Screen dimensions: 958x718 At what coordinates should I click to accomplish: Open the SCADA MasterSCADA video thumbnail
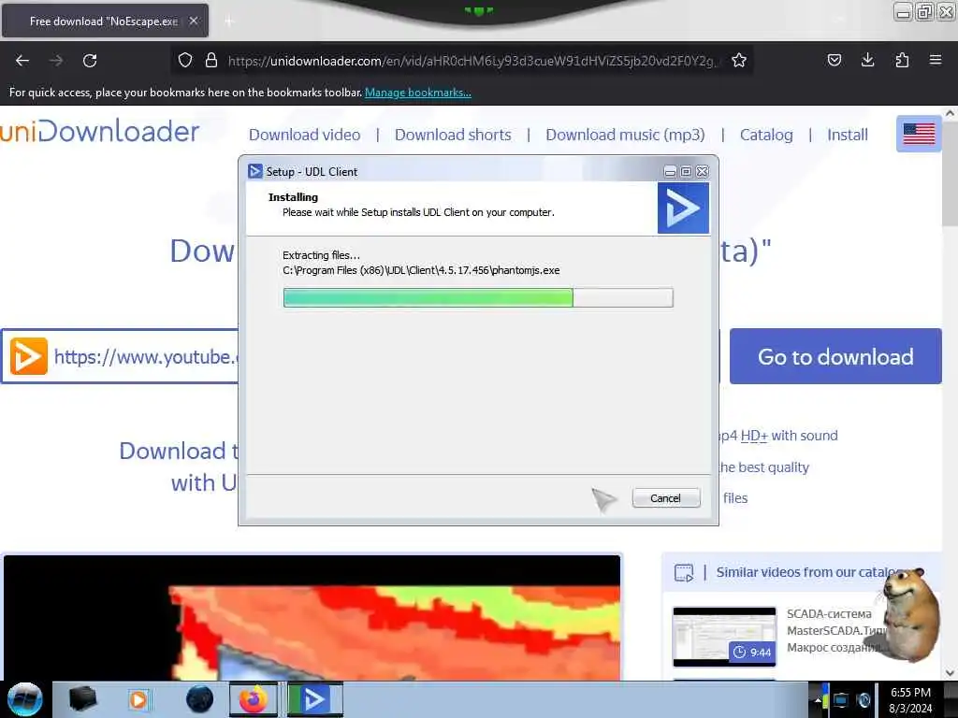coord(724,636)
